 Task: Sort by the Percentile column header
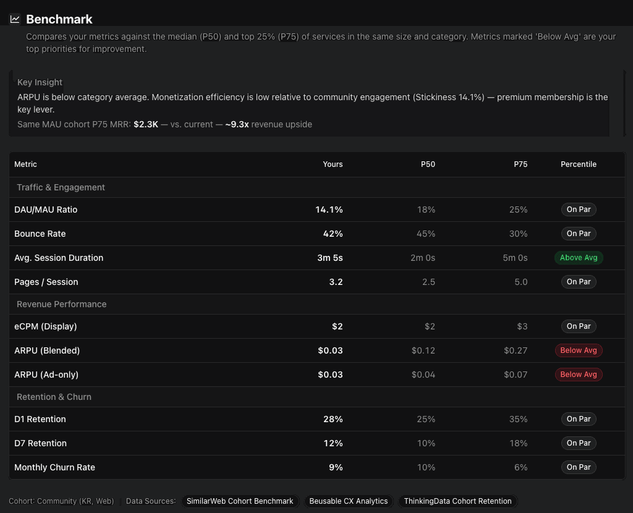(x=579, y=164)
